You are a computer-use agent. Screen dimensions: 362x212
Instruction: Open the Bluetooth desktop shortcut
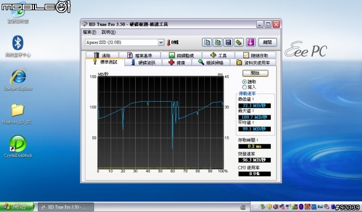tap(18, 43)
